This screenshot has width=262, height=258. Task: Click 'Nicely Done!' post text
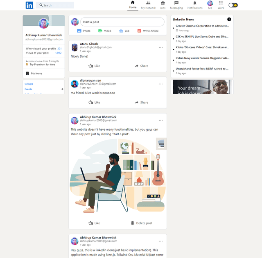pyautogui.click(x=79, y=56)
